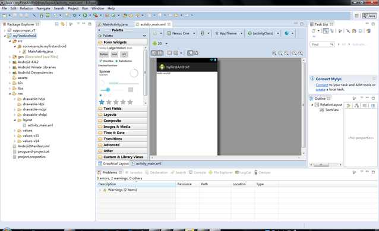Click the New Task icon in Task List

point(314,31)
